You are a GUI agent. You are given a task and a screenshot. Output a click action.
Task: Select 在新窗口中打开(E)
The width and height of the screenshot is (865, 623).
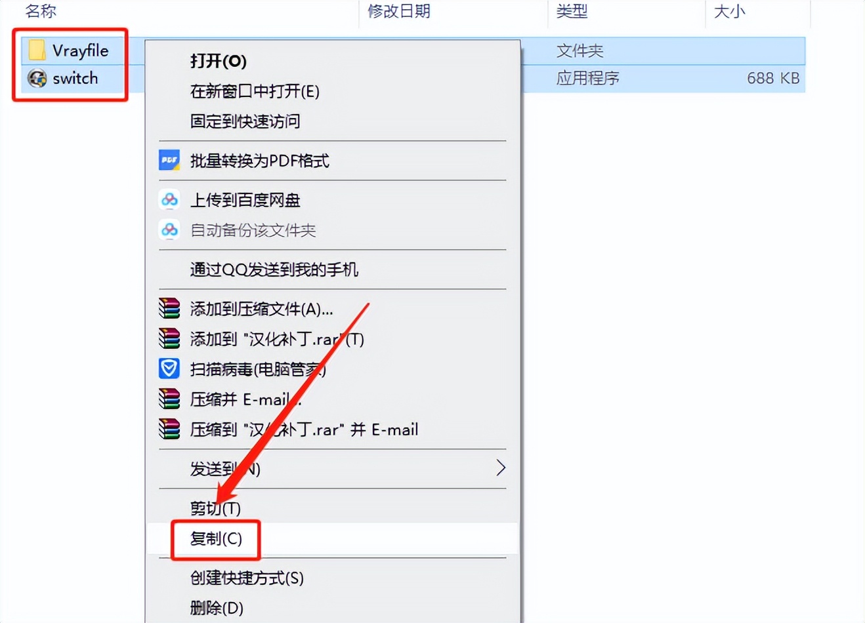click(255, 91)
